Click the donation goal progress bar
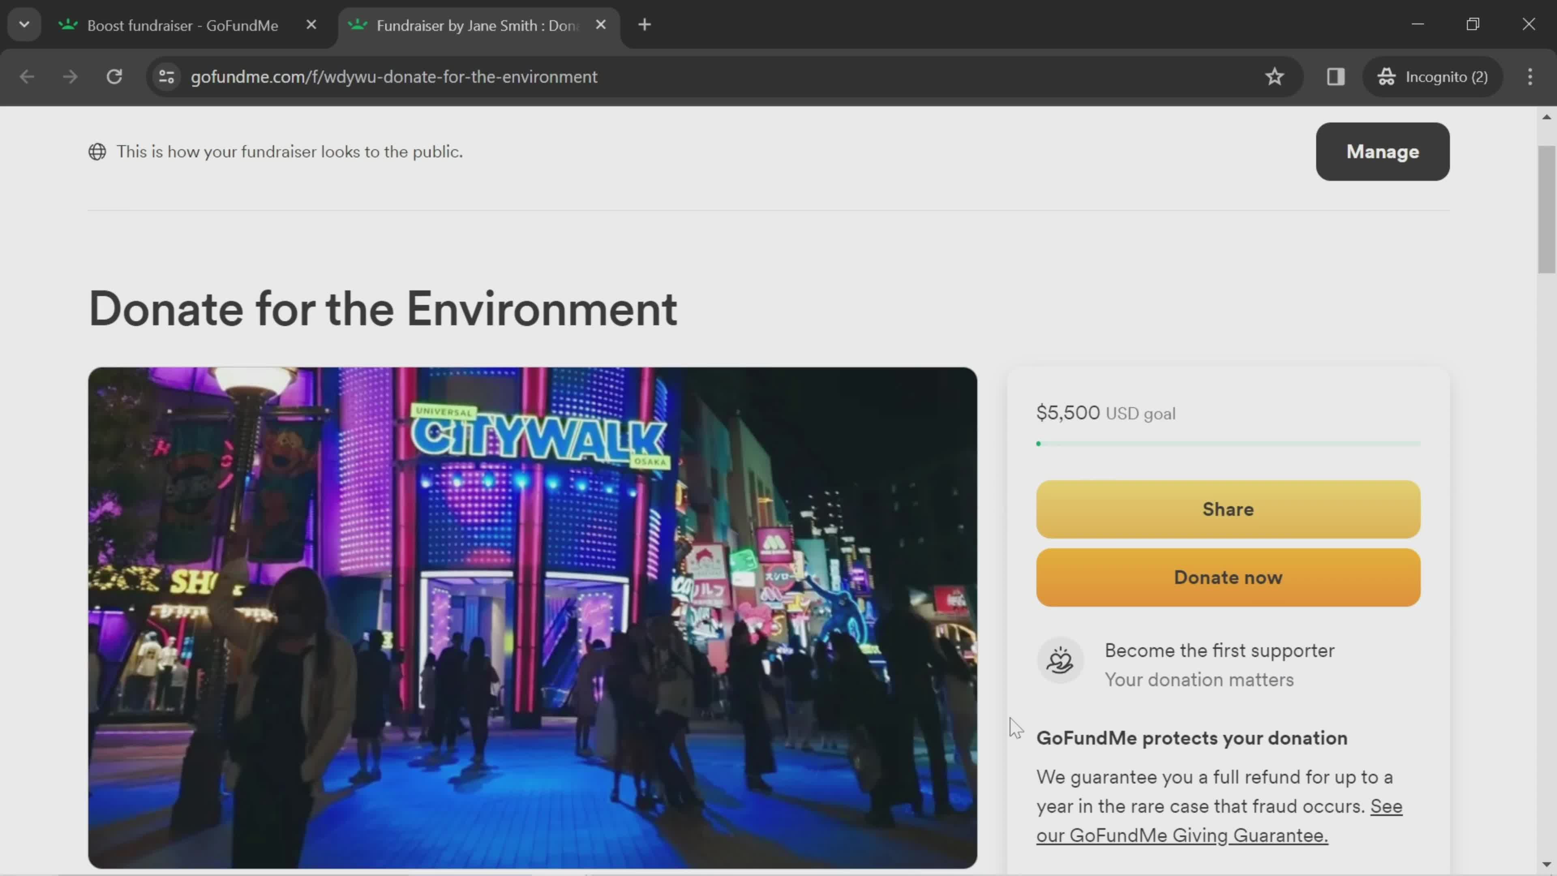Image resolution: width=1557 pixels, height=876 pixels. [x=1228, y=444]
